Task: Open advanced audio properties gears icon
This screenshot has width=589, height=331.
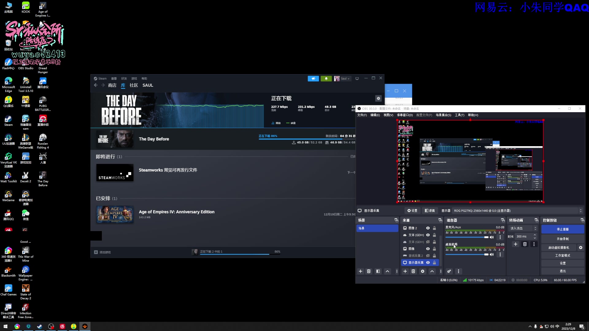Action: pyautogui.click(x=449, y=271)
